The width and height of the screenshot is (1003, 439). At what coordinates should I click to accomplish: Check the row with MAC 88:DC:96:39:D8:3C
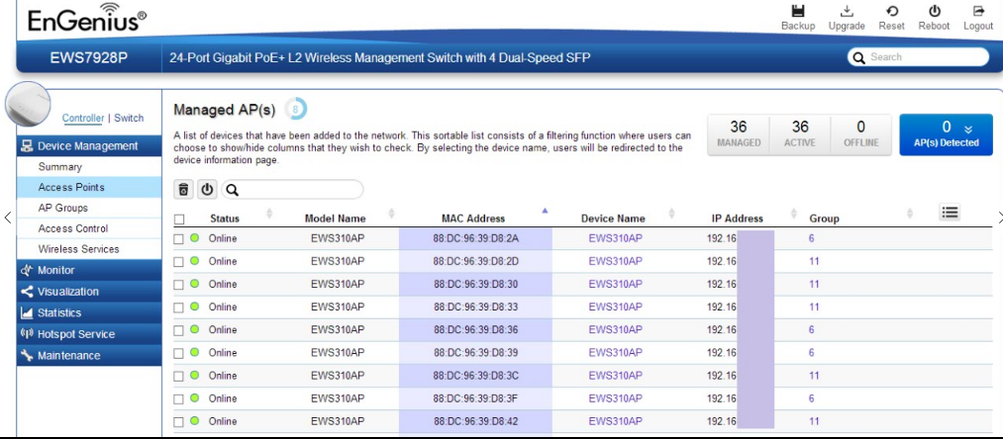(179, 377)
